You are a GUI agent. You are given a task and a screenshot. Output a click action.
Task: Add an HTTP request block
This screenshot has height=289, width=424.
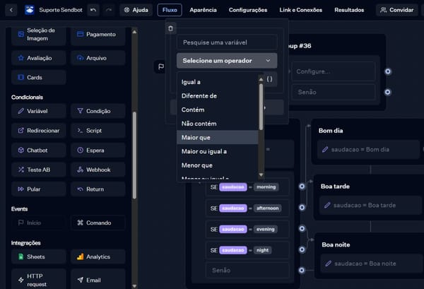[39, 280]
